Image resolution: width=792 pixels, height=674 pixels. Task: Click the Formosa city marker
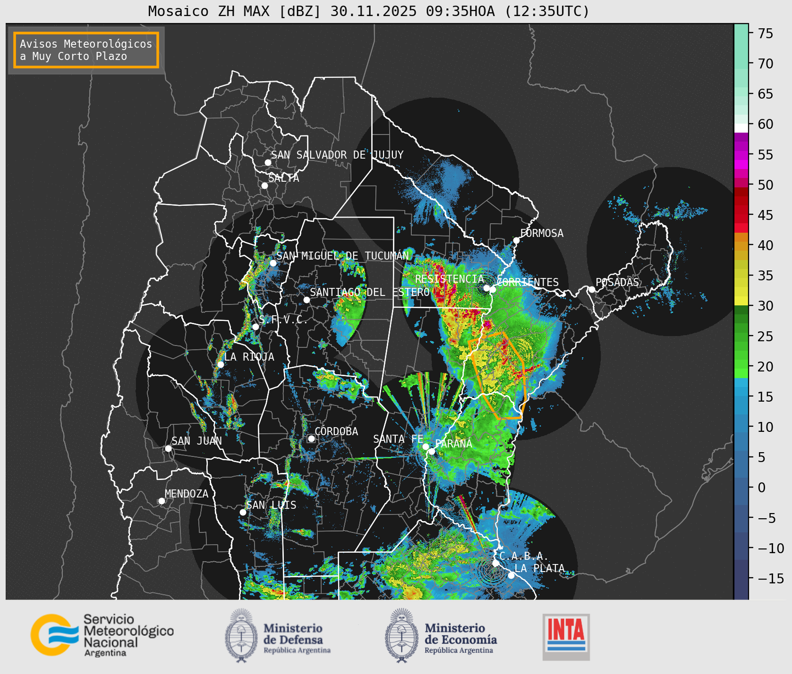[517, 240]
